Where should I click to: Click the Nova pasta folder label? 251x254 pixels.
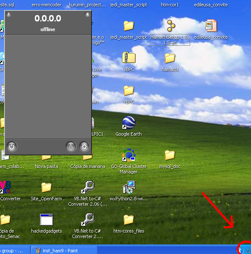click(47, 166)
